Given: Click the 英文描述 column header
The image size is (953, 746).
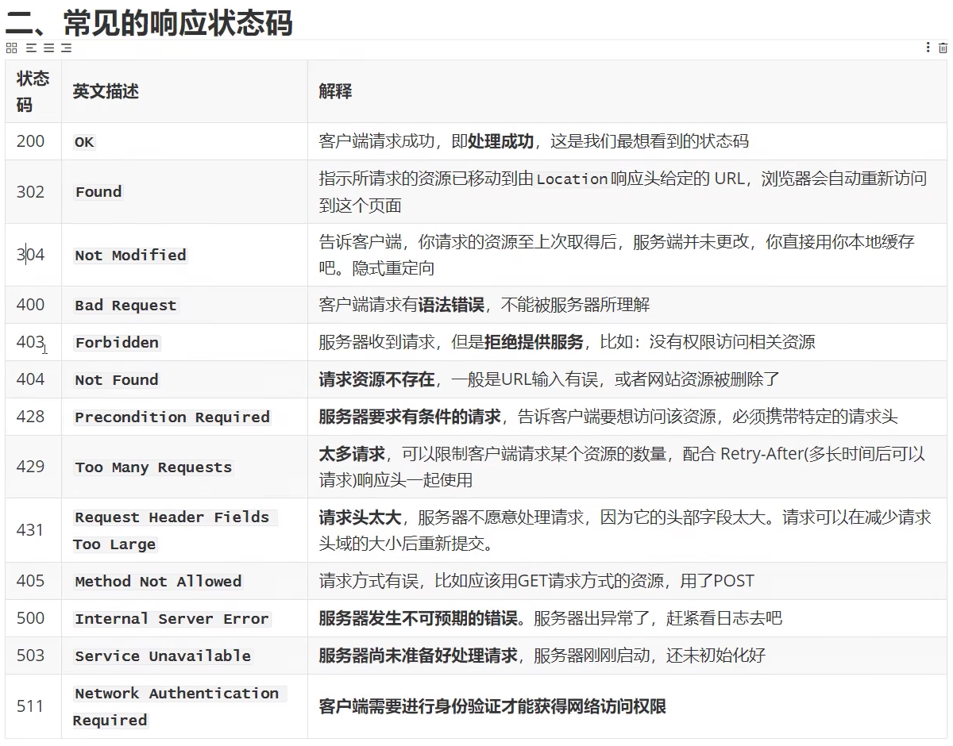Looking at the screenshot, I should [106, 92].
